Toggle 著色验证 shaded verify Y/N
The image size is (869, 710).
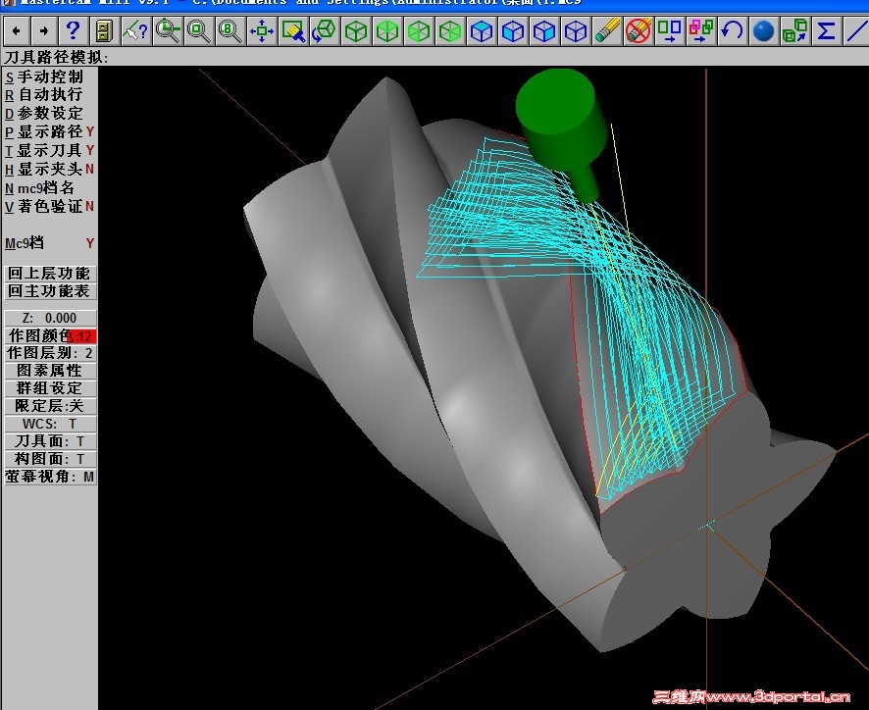pos(49,207)
